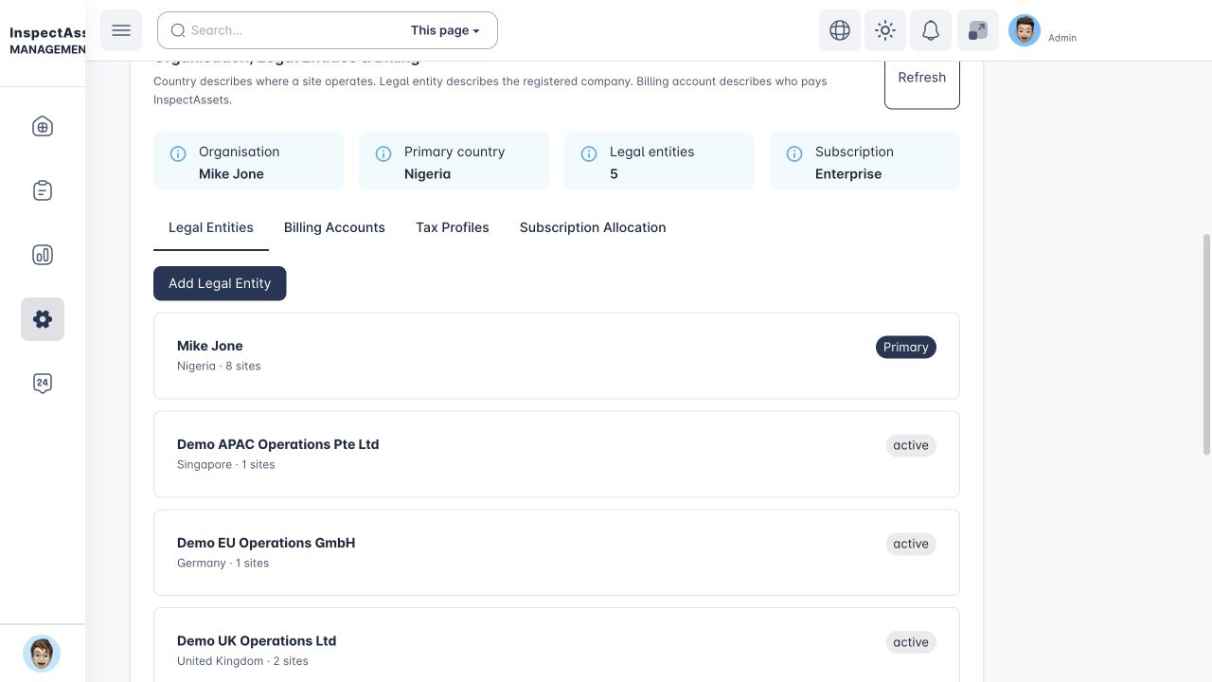Click 'Singapore · 1 sites' text
The image size is (1212, 682).
[225, 464]
